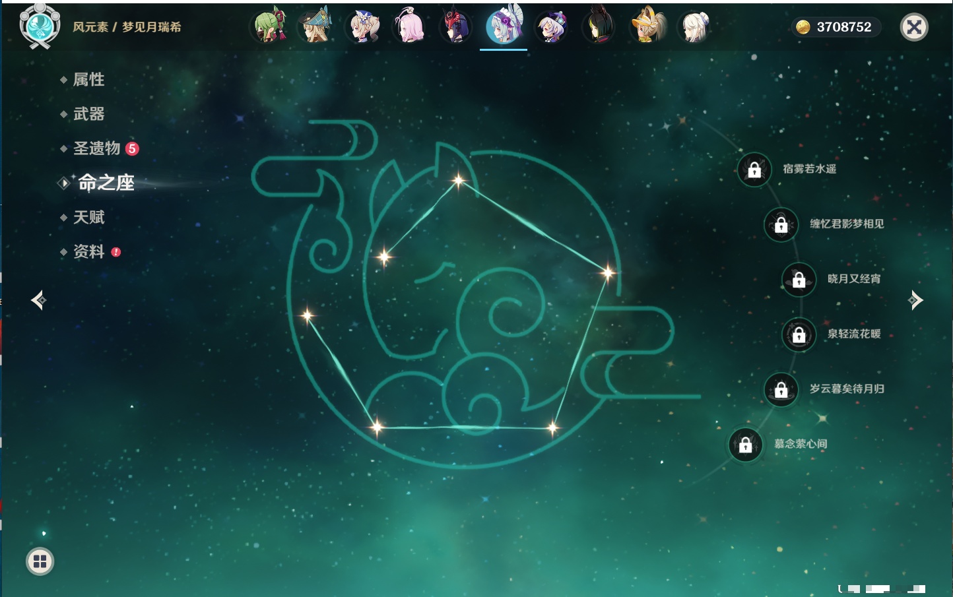Select the white-haired avatar with hair bun
The height and width of the screenshot is (597, 953).
[694, 26]
